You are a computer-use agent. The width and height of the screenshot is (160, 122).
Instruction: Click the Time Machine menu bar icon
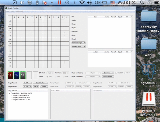click(67, 3)
